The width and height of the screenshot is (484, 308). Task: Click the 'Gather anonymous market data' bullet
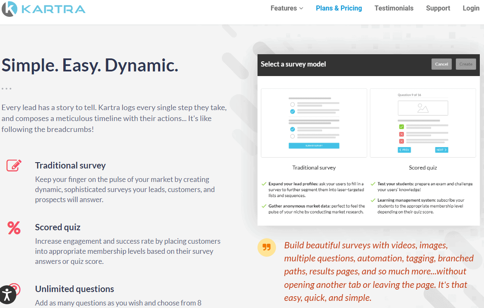coord(313,209)
